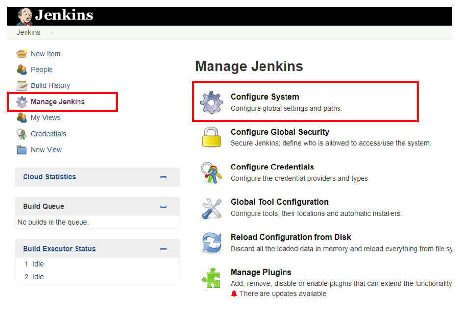Screen dimensions: 468x309
Task: Open Global Tool Configuration
Action: (279, 202)
